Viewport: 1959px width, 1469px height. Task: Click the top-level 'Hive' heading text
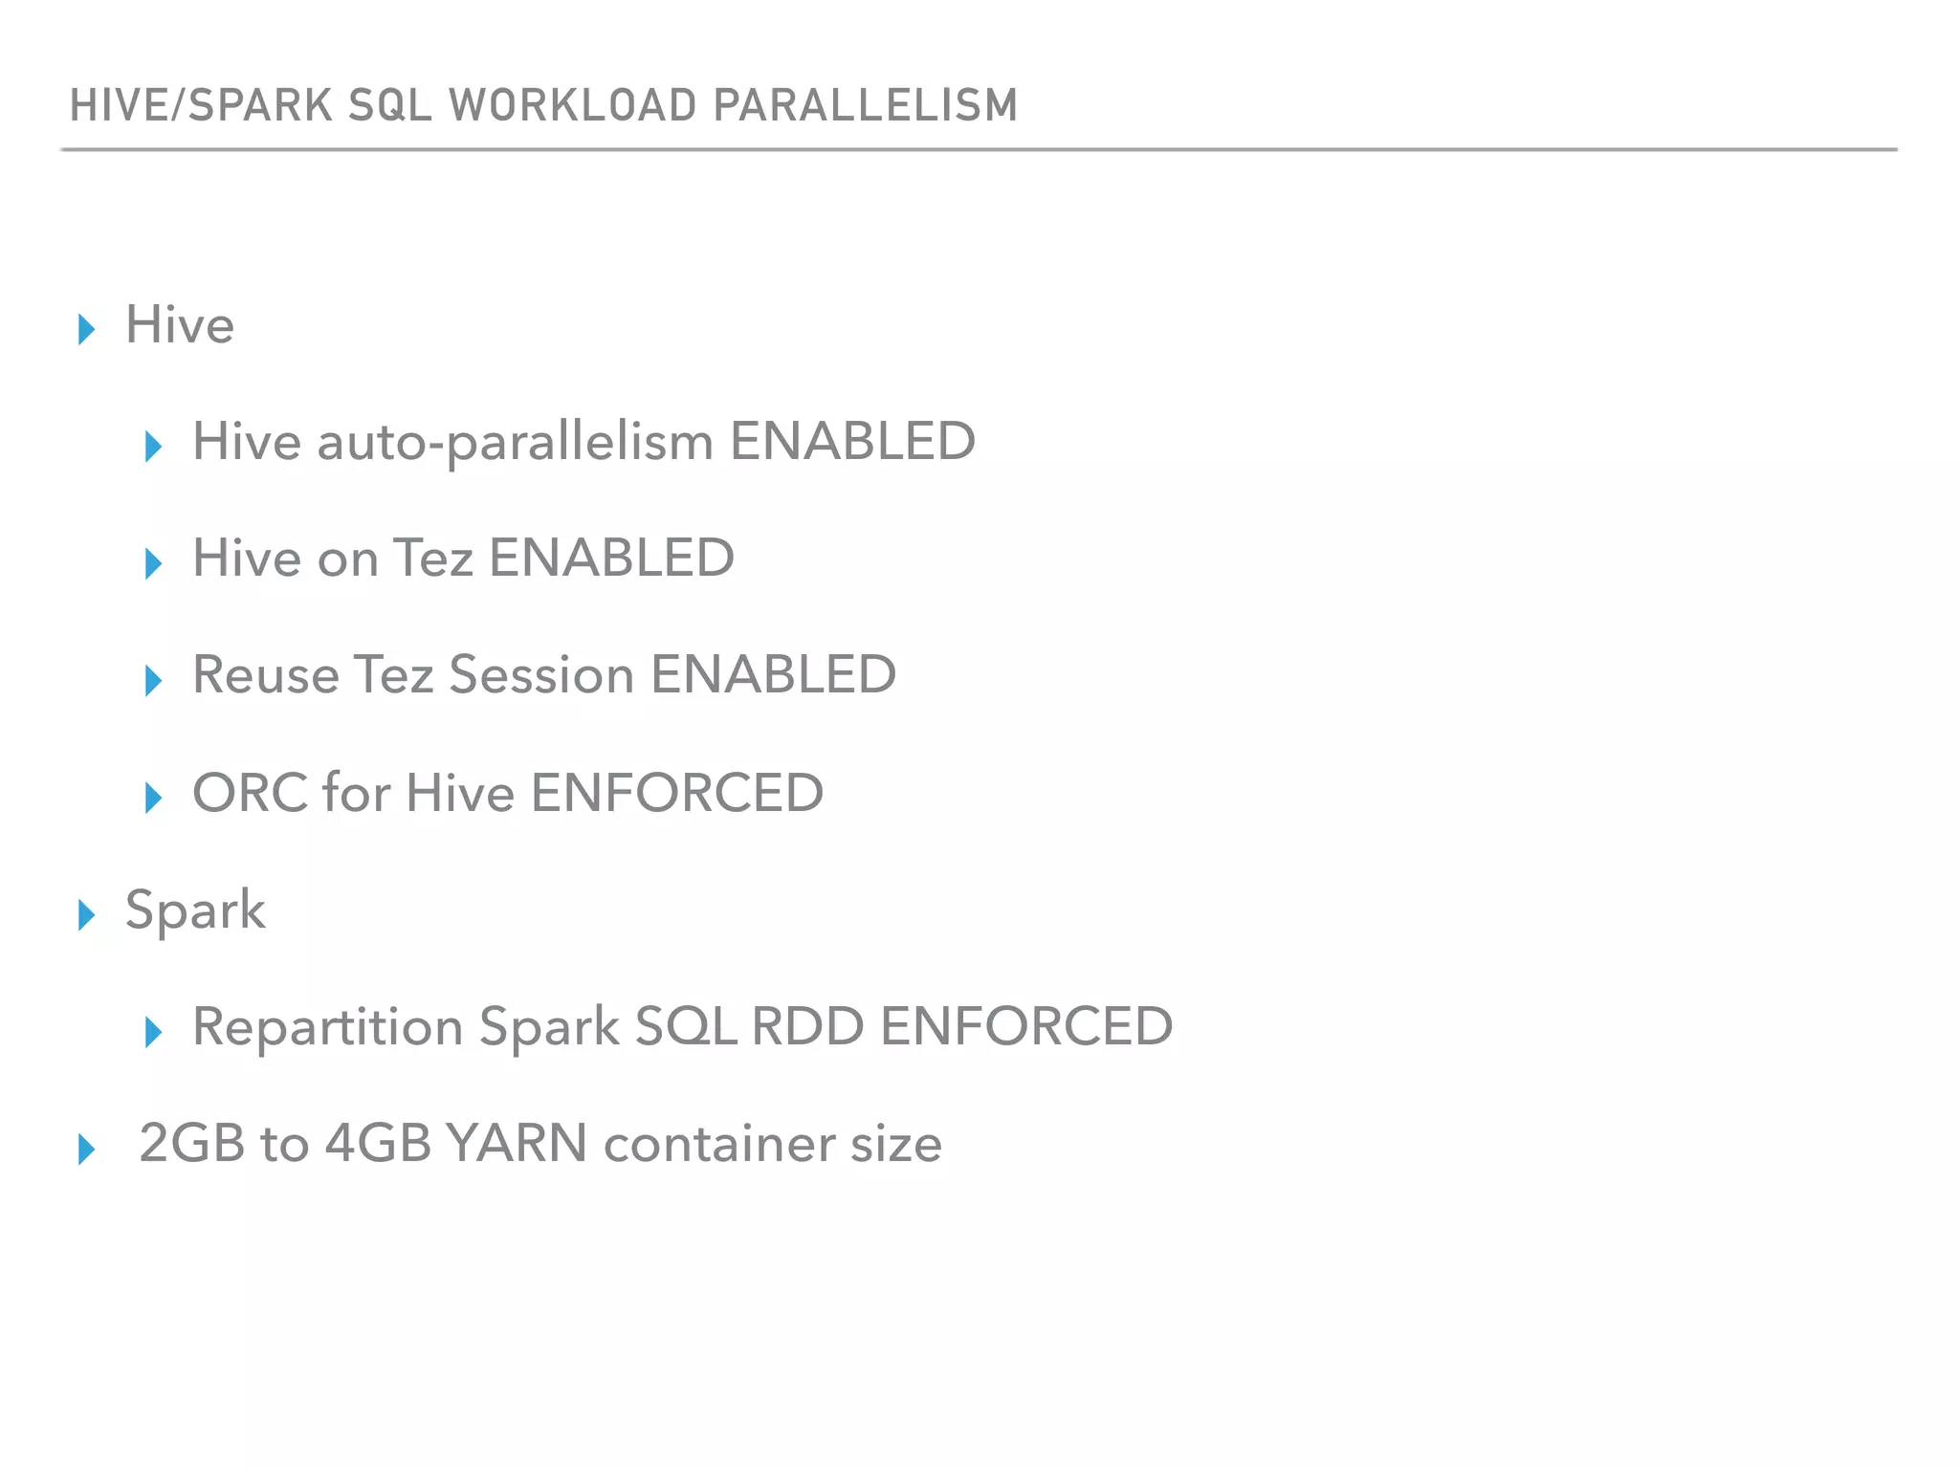(180, 325)
